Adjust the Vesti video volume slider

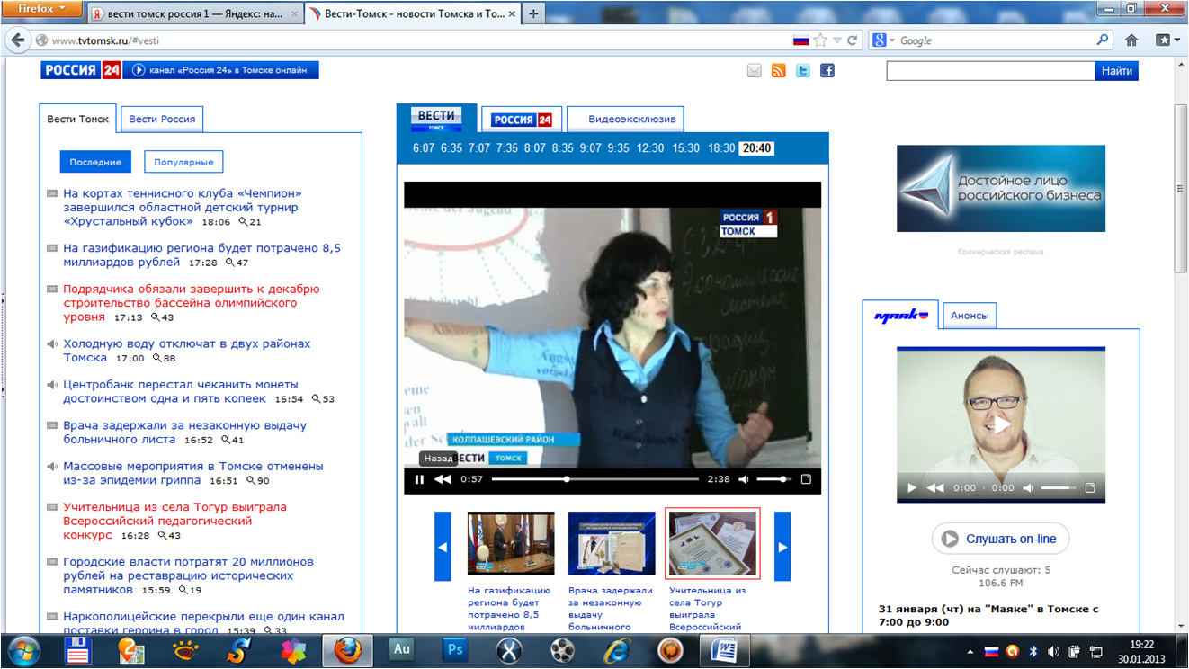click(773, 479)
